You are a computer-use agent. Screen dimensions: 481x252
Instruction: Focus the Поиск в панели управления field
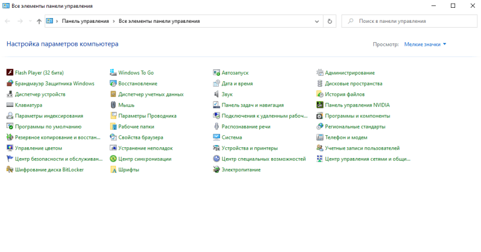click(x=409, y=21)
